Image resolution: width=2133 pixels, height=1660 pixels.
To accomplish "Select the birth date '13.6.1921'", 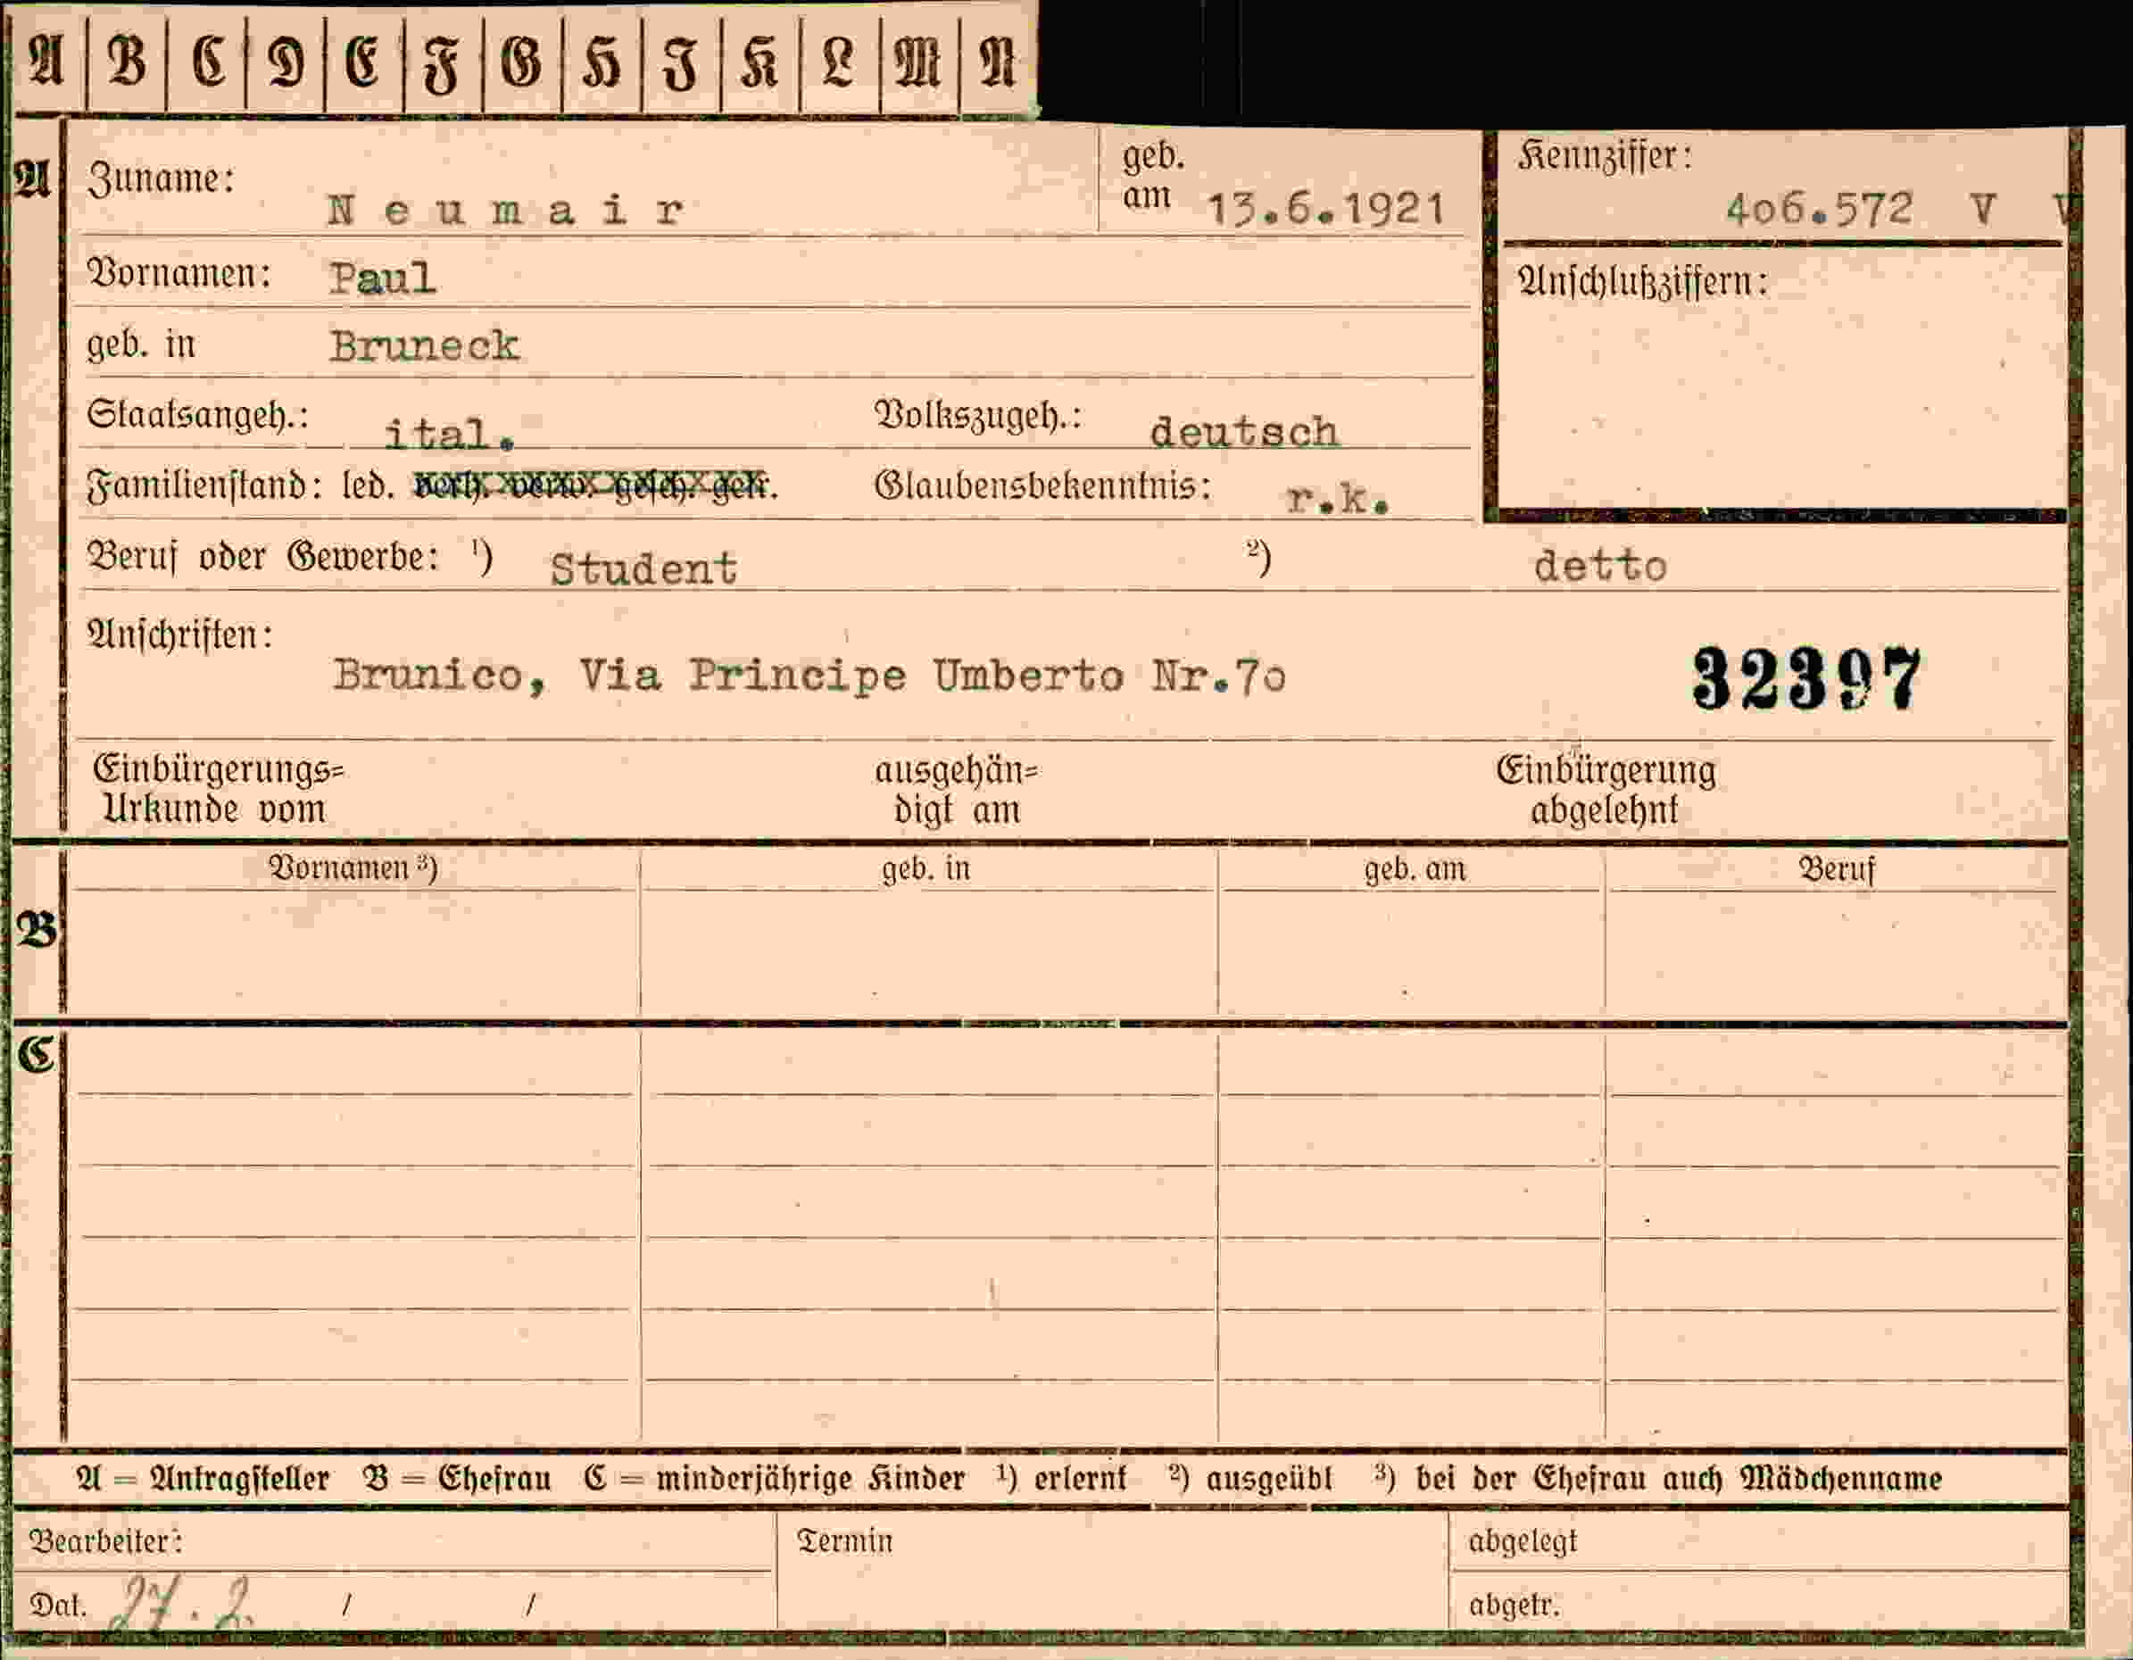I will [1325, 209].
